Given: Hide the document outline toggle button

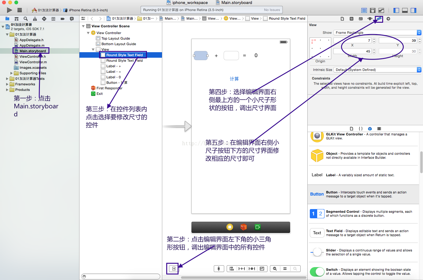Looking at the screenshot, I should 174,269.
